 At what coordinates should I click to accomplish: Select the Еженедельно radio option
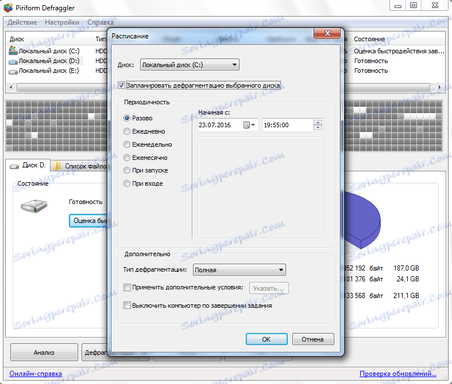click(127, 144)
